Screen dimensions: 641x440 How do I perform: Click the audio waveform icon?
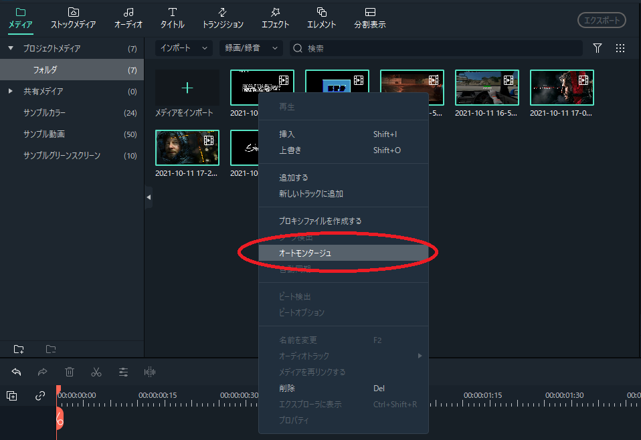150,372
